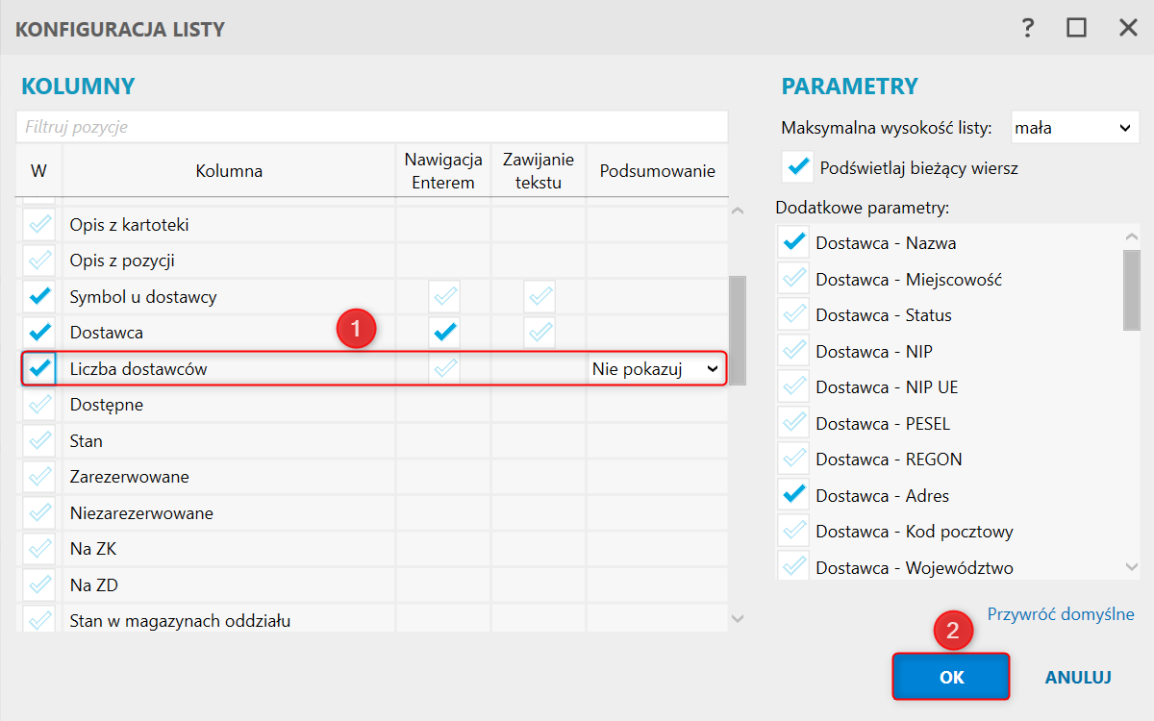1154x721 pixels.
Task: Enable the Dostępne column checkbox
Action: pos(39,405)
